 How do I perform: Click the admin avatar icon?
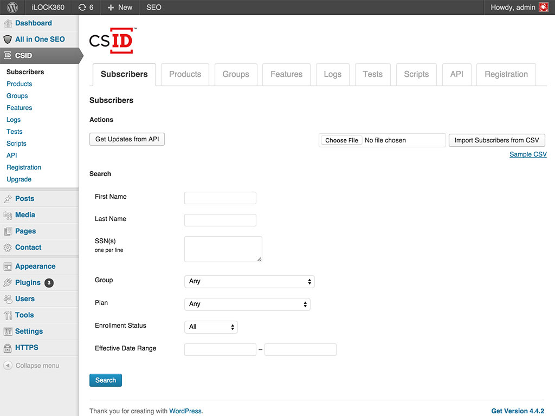[543, 7]
